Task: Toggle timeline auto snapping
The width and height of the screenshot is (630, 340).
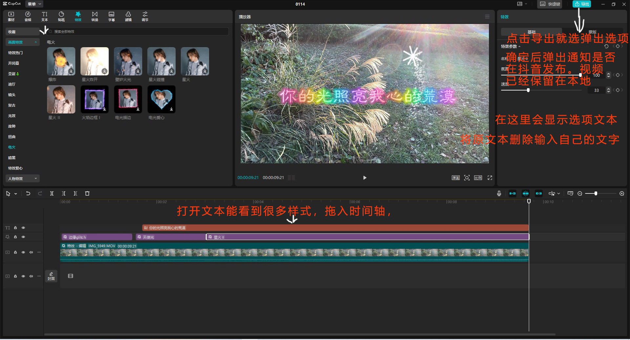Action: [526, 193]
